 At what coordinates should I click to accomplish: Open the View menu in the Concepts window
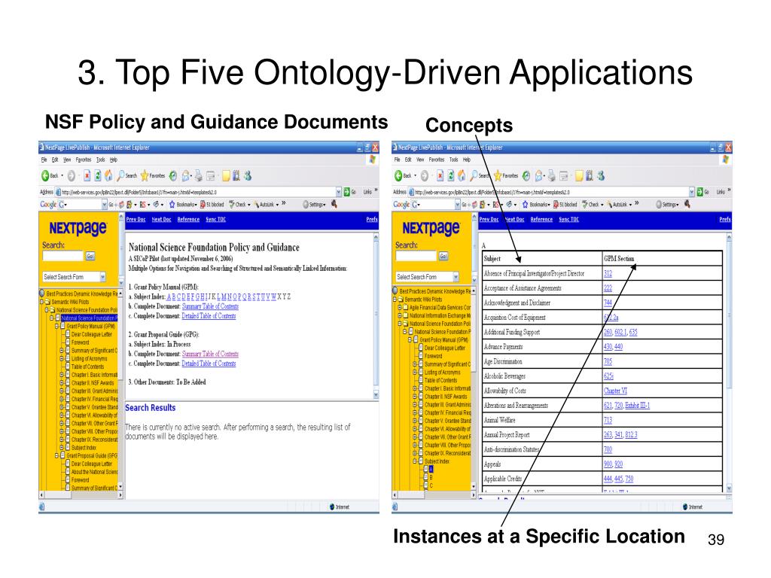[x=420, y=160]
